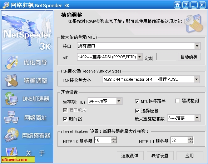Click the greyed 窗口放大 checkbox
This screenshot has width=208, height=164.
click(65, 110)
